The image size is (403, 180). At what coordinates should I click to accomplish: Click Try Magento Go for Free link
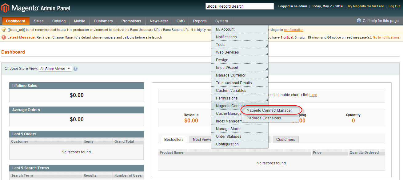[x=365, y=6]
